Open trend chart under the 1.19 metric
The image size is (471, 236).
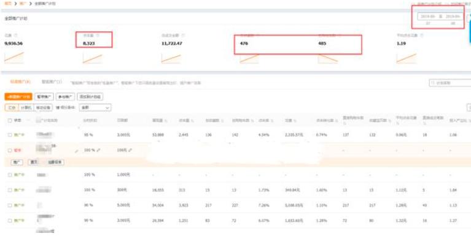[407, 58]
